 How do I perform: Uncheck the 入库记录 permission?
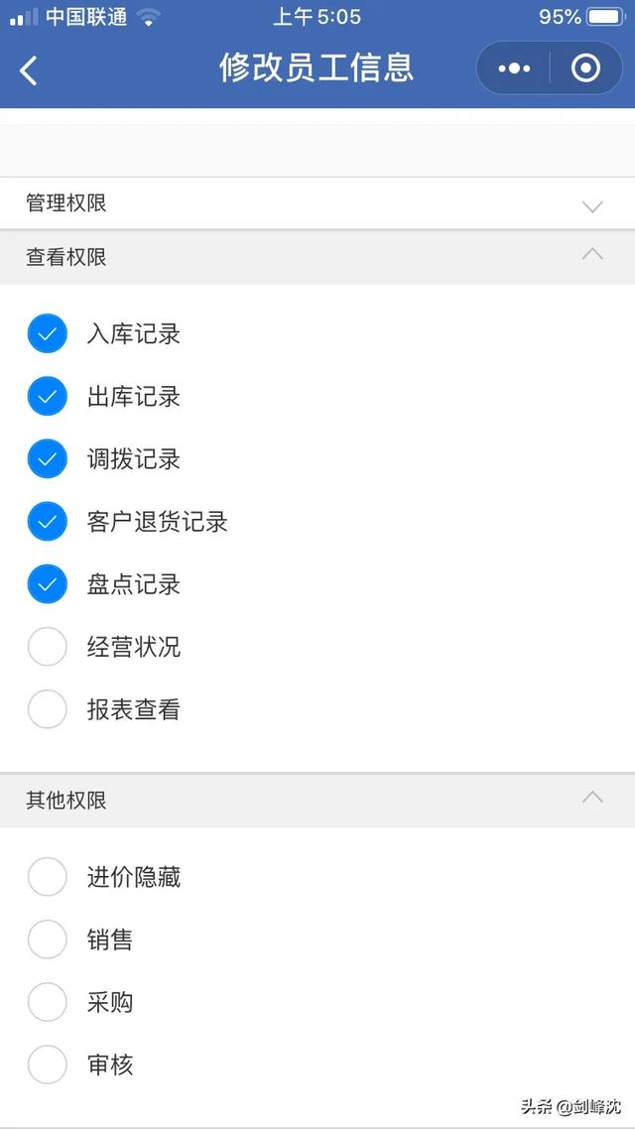[47, 334]
